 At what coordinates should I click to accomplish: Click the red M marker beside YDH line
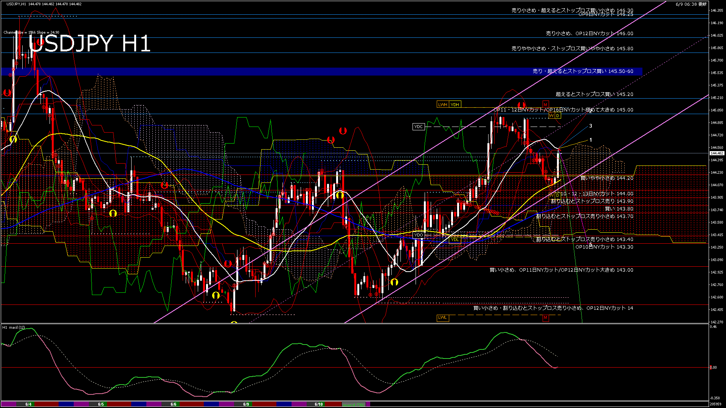[545, 104]
